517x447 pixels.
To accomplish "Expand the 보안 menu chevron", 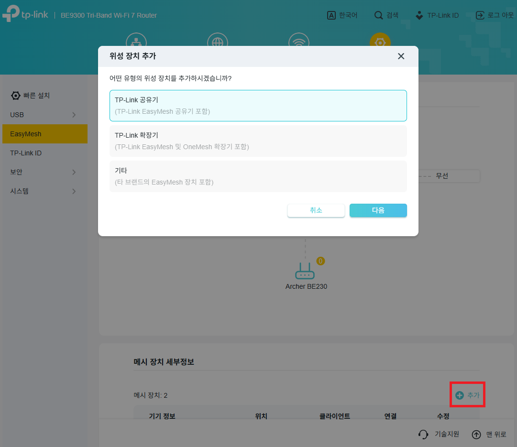I will point(74,172).
